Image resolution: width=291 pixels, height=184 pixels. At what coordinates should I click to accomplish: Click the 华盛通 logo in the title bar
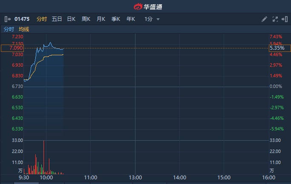pos(145,6)
